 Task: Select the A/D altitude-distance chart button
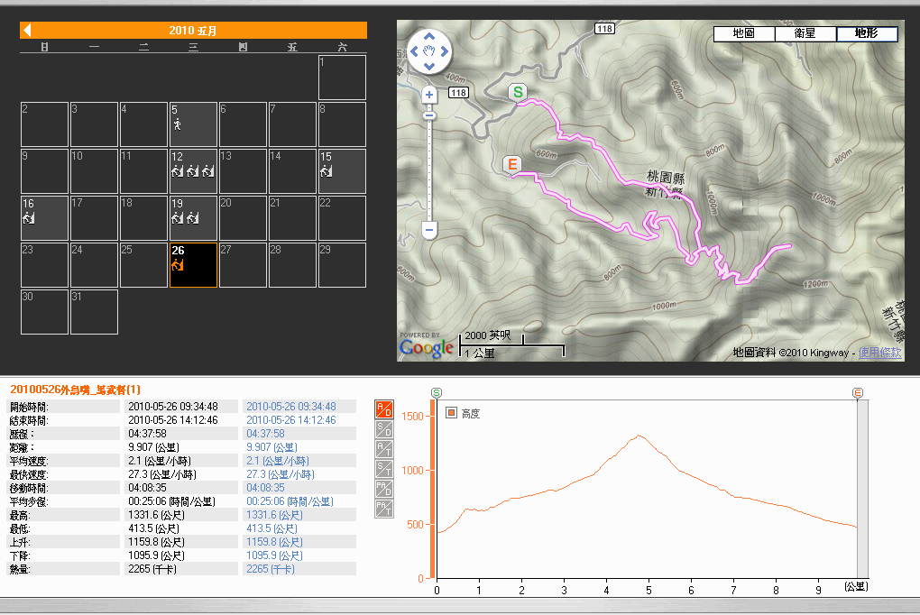[383, 409]
